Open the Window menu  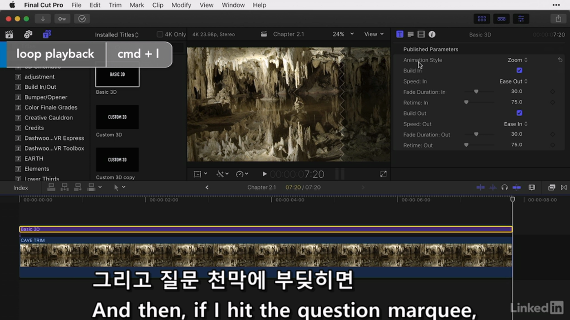pos(233,5)
